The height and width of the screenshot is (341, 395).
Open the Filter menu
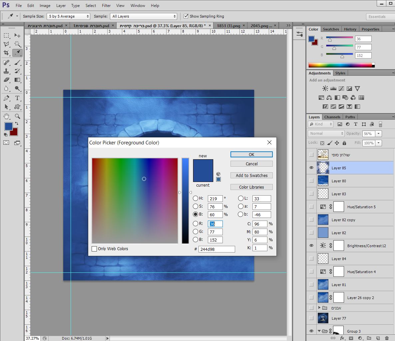point(106,6)
